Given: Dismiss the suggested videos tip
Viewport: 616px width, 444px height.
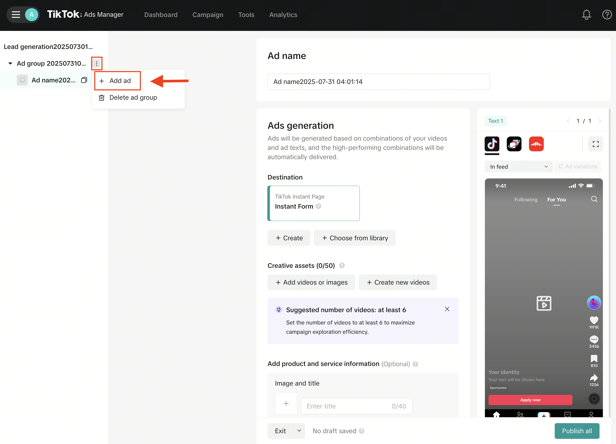Looking at the screenshot, I should (447, 309).
